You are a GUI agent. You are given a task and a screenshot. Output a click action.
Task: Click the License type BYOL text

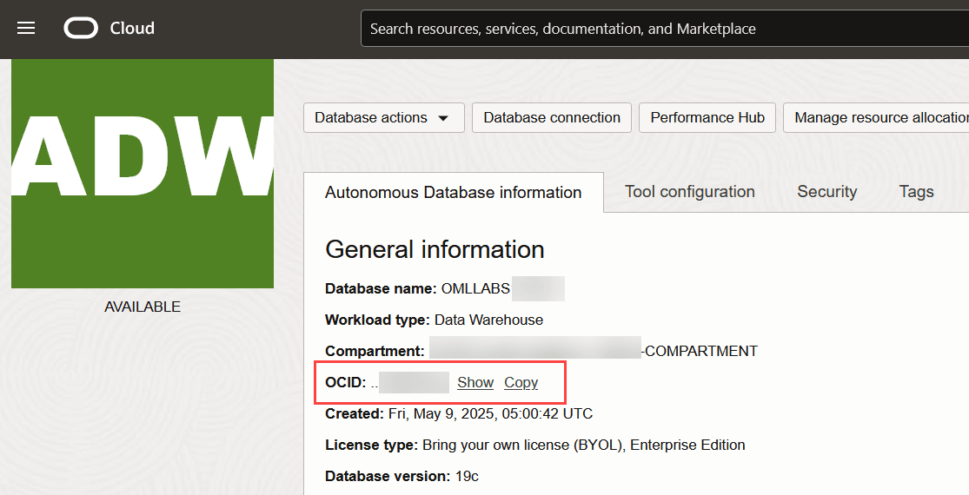pyautogui.click(x=583, y=445)
